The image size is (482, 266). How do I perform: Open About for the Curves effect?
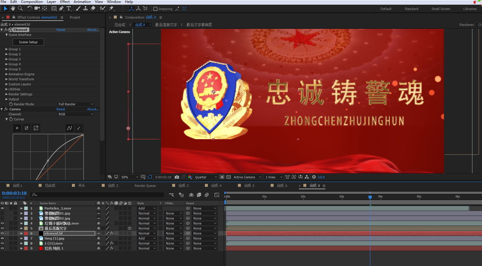click(x=93, y=109)
